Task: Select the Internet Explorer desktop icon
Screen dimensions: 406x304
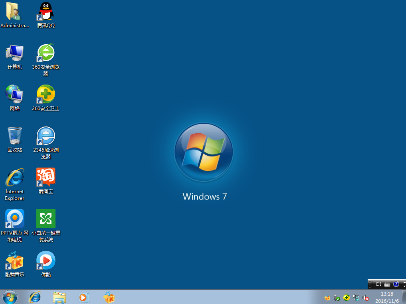Action: point(14,185)
